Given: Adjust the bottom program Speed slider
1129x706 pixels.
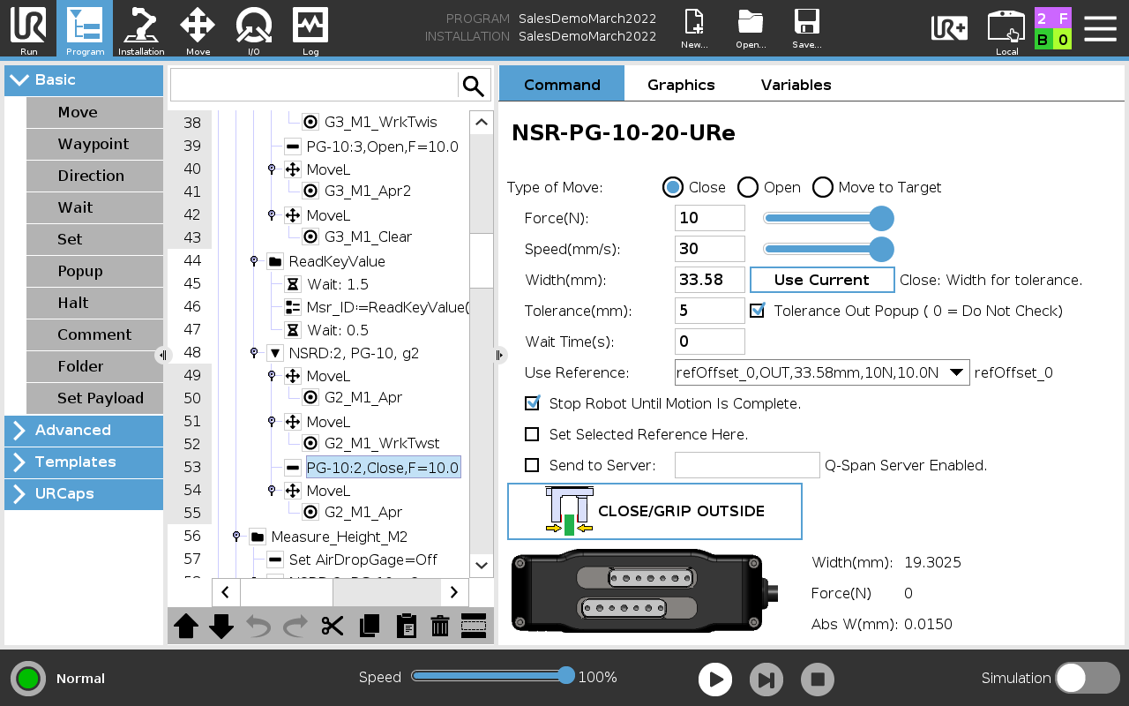Looking at the screenshot, I should pyautogui.click(x=493, y=676).
